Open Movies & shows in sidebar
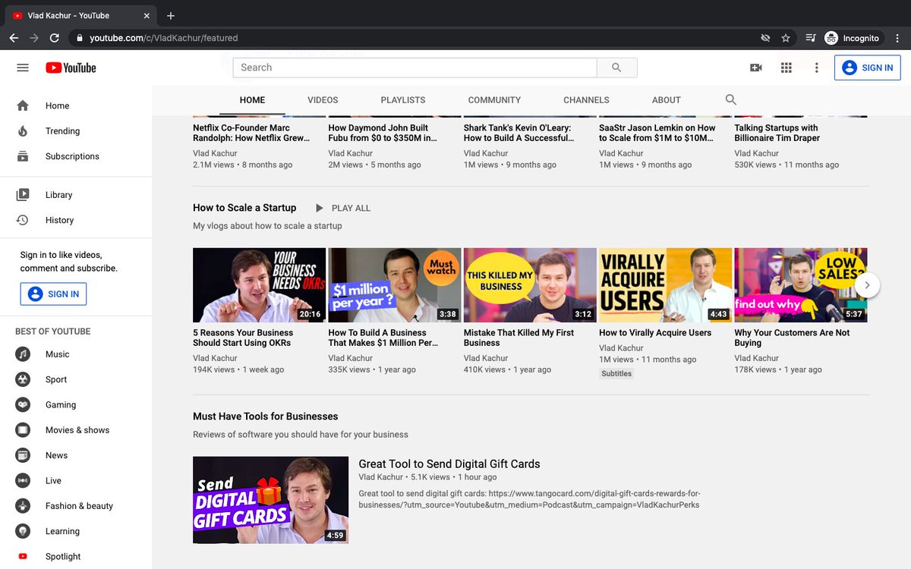This screenshot has height=569, width=911. (76, 430)
